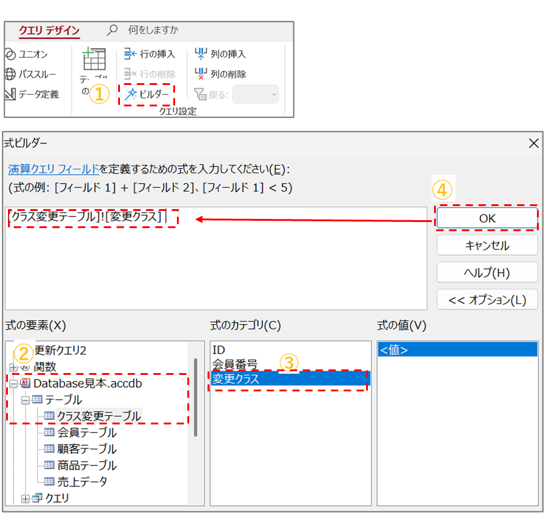Collapse the テーブル tree node
Viewport: 551px width, 529px height.
26,400
